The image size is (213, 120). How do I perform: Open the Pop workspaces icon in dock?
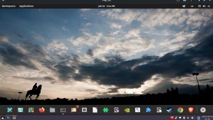point(20,110)
